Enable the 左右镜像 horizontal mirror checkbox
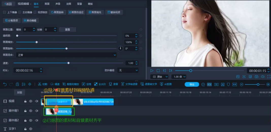 pos(20,12)
